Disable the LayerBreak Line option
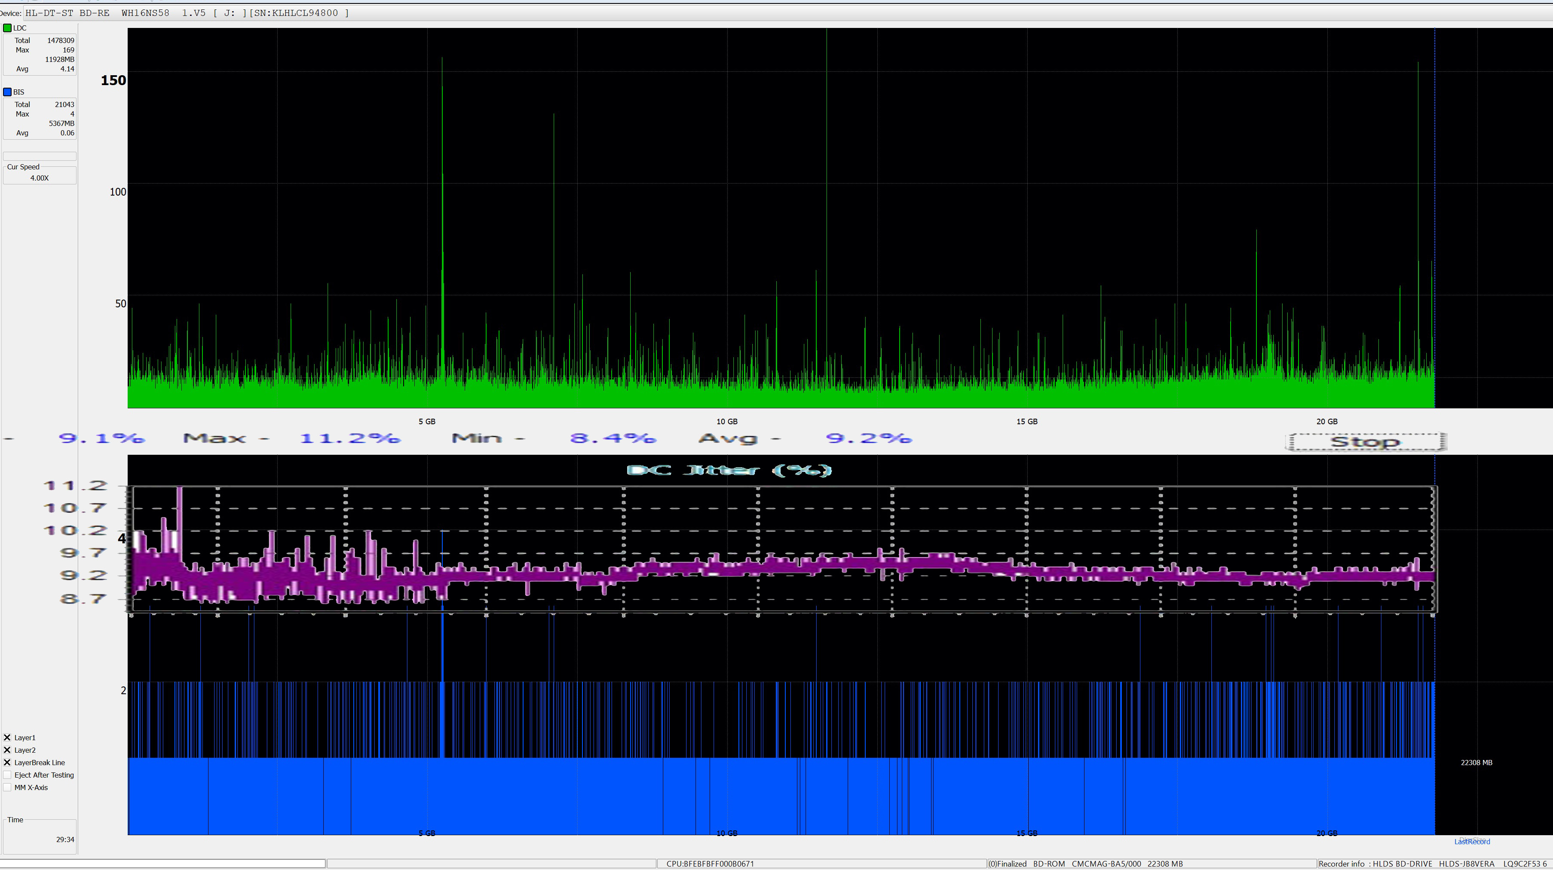Viewport: 1553px width, 870px height. [7, 763]
